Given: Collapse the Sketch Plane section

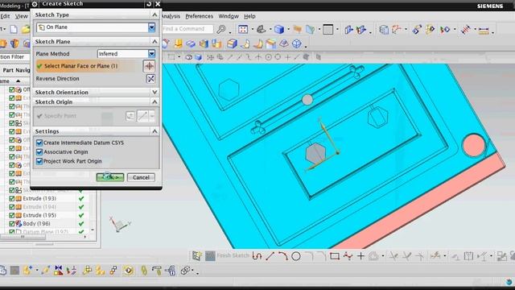Looking at the screenshot, I should [x=154, y=41].
